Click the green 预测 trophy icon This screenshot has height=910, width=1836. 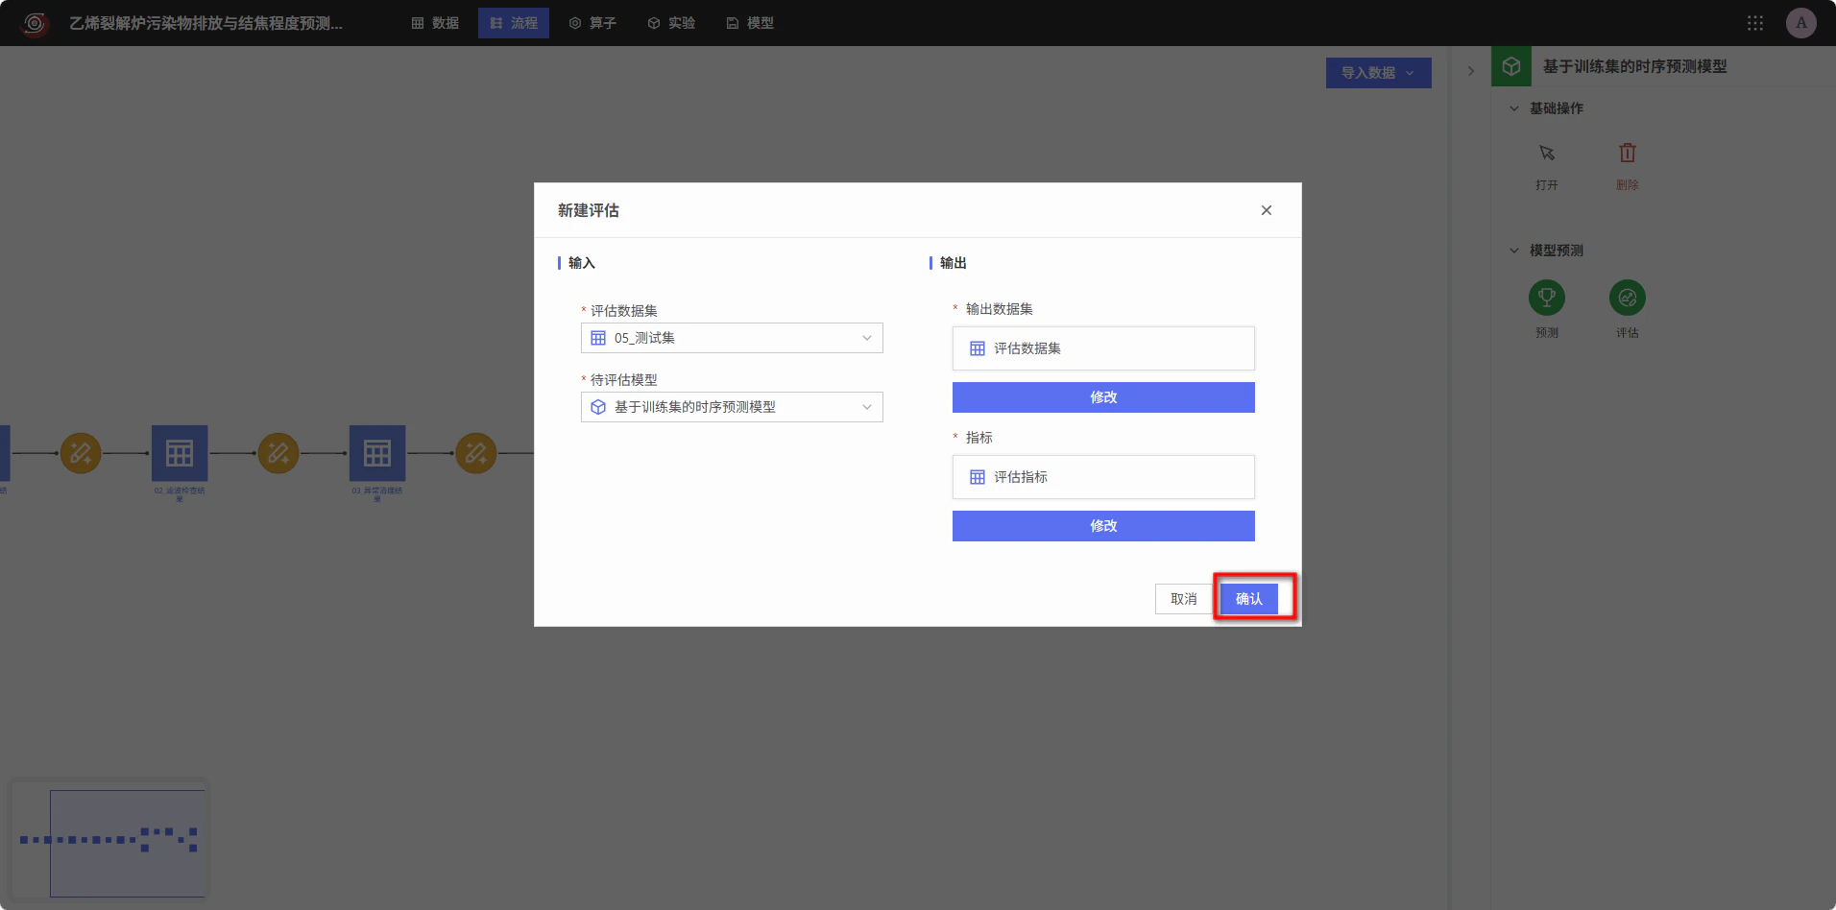[1547, 298]
